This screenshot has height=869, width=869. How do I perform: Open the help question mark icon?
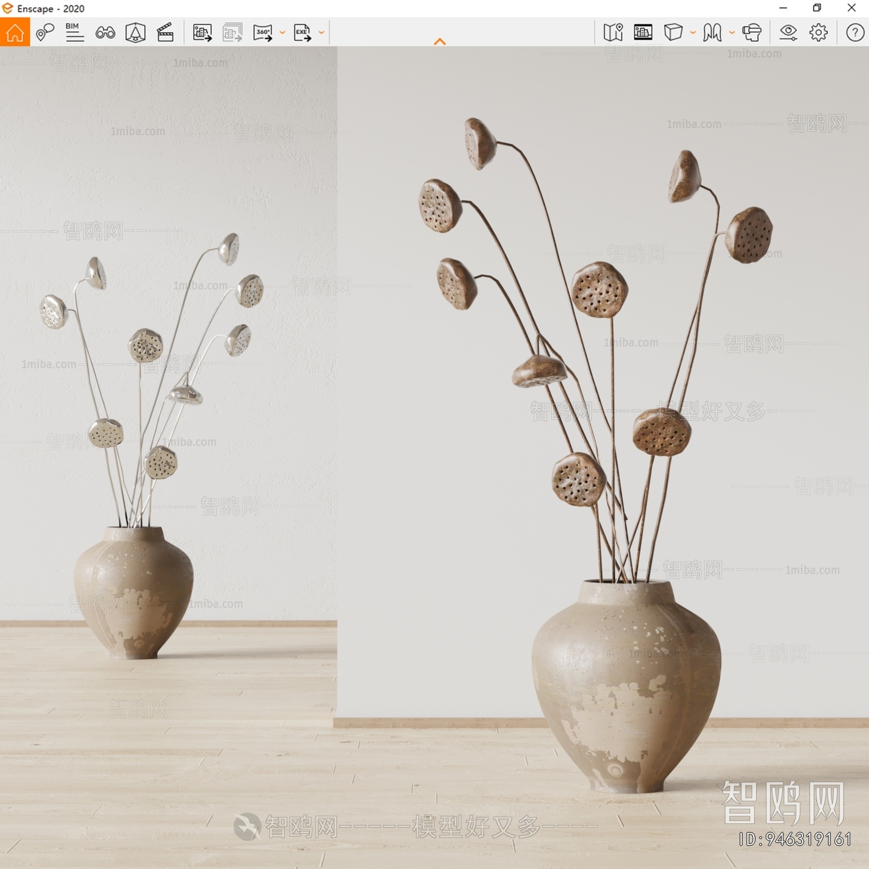coord(855,33)
